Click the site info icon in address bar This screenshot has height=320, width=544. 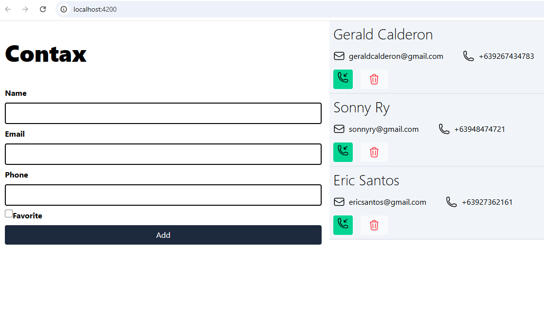click(x=64, y=9)
